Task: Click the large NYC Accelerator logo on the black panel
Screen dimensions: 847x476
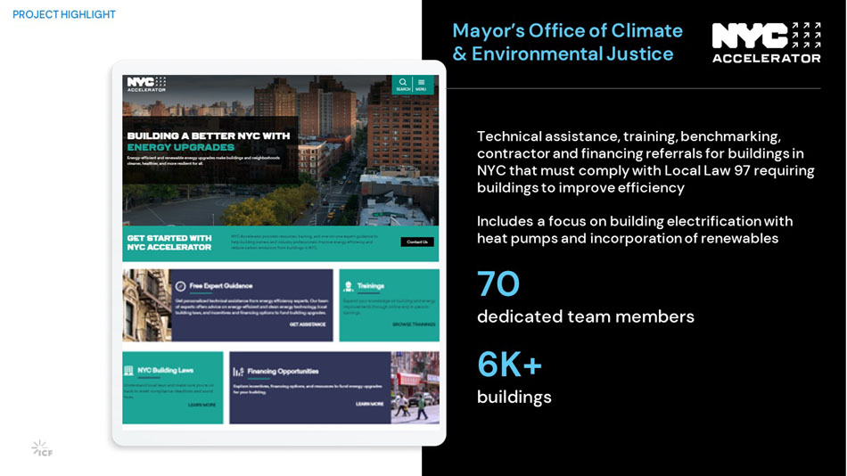Action: [766, 42]
